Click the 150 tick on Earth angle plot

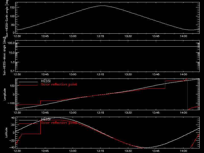(12, 7)
